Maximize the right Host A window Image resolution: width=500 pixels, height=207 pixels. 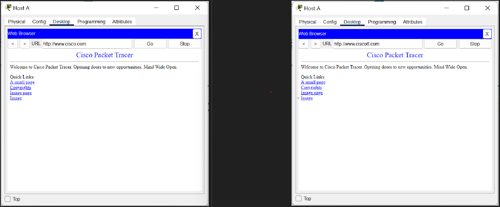click(x=467, y=8)
